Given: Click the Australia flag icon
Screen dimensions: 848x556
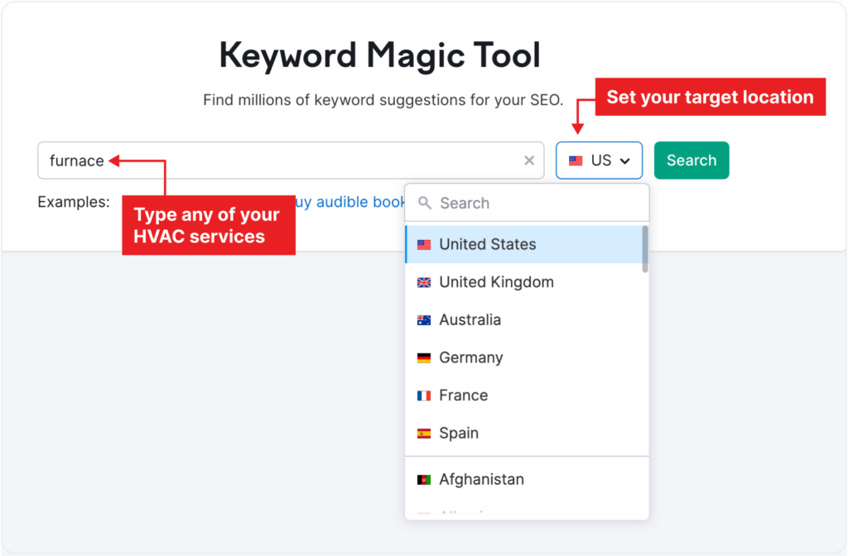Looking at the screenshot, I should [424, 319].
